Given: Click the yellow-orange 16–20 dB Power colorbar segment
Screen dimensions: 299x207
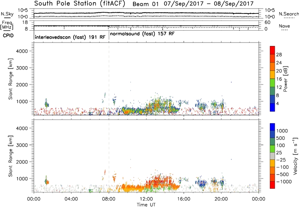Looking at the screenshot, I should [272, 75].
